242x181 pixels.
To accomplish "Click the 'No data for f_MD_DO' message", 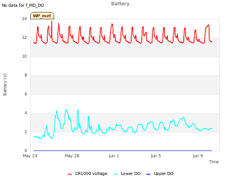I will [x=23, y=5].
